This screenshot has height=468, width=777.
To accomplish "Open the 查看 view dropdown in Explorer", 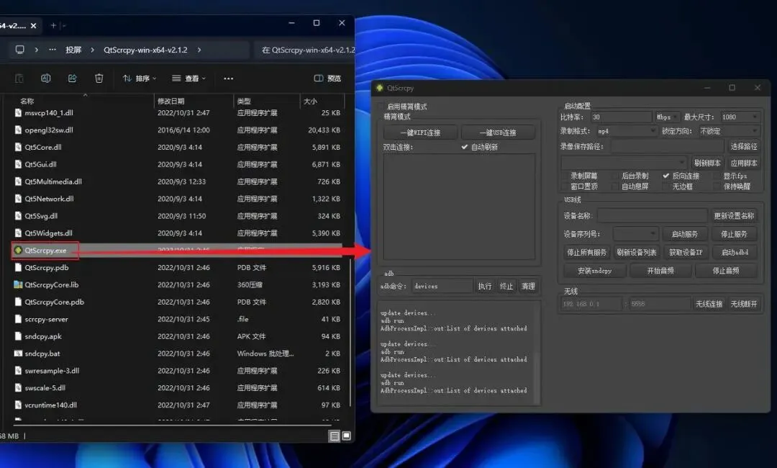I will pyautogui.click(x=188, y=78).
